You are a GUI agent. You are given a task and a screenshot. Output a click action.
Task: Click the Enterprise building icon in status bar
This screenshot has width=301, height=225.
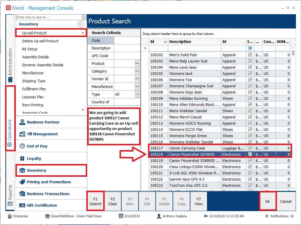(x=10, y=216)
